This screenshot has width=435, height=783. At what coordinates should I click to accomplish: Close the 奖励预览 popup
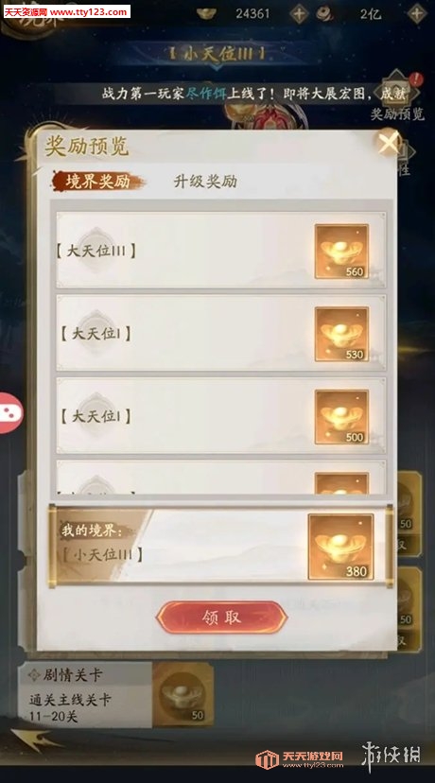(389, 143)
